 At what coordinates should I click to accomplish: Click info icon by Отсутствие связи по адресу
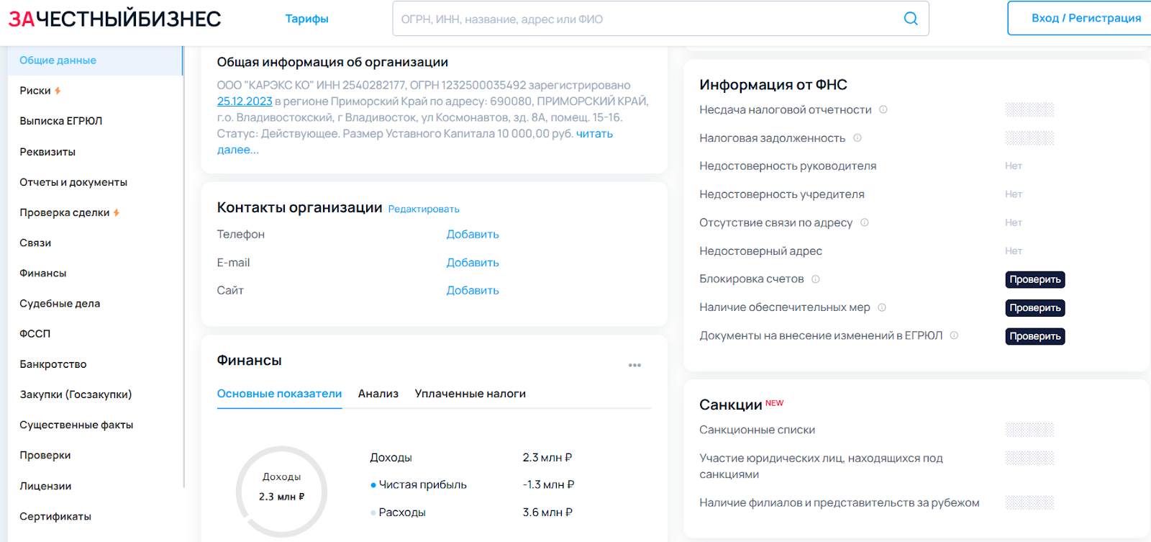[x=864, y=222]
